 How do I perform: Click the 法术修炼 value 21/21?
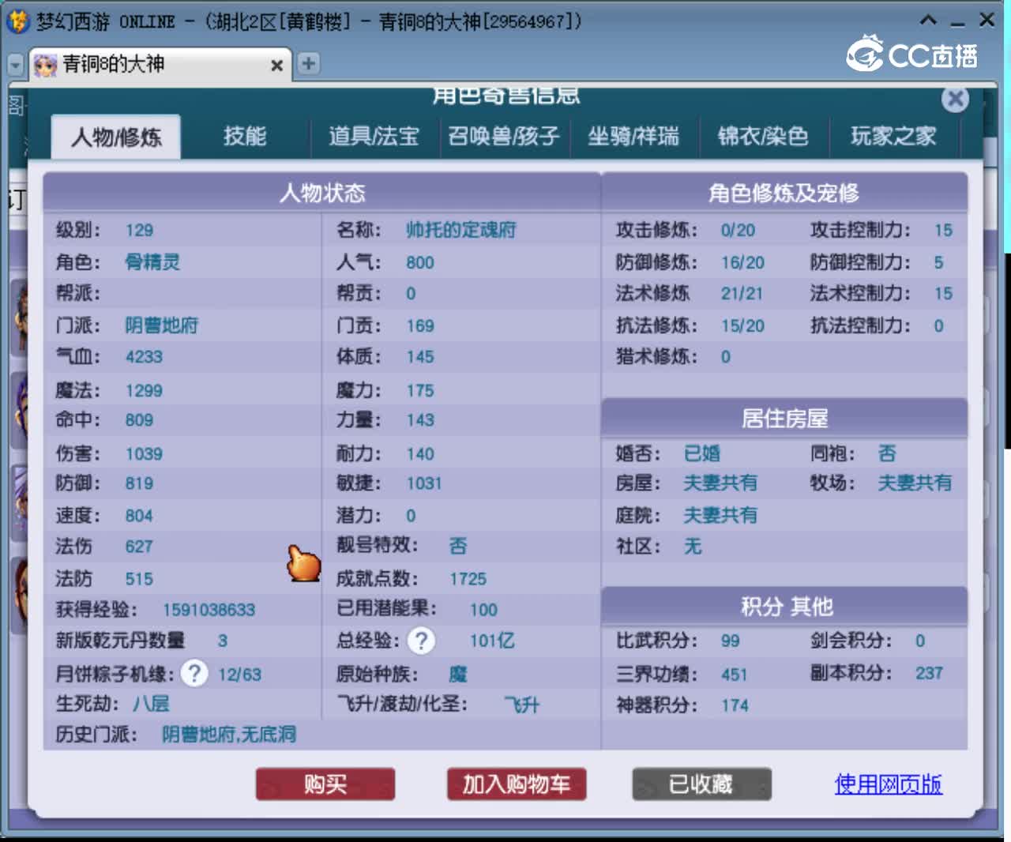(x=742, y=294)
